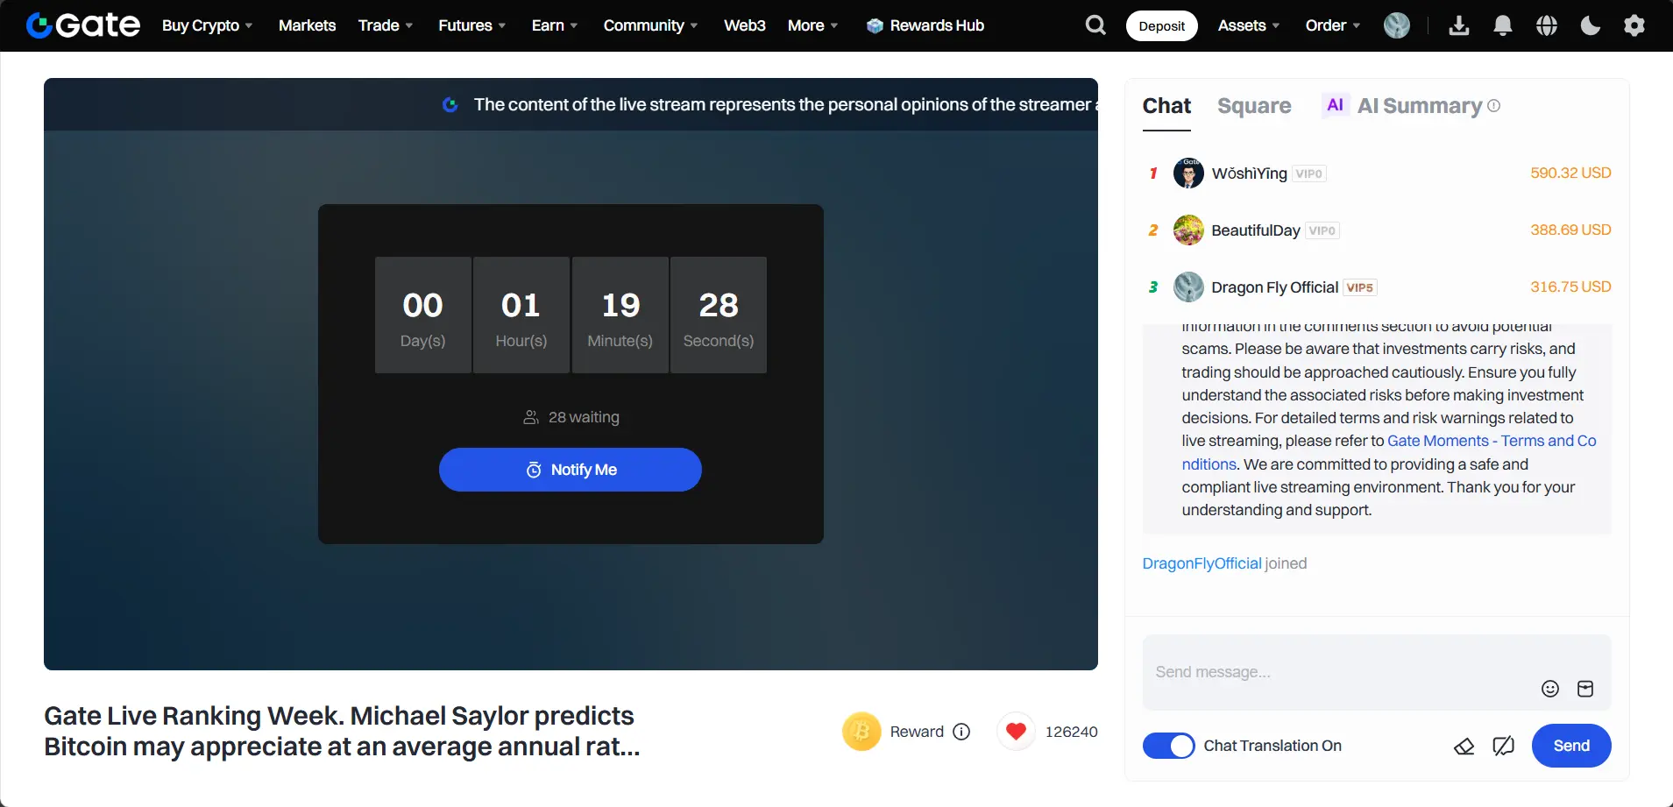
Task: Click the 590.32 USD amount
Action: (1570, 173)
